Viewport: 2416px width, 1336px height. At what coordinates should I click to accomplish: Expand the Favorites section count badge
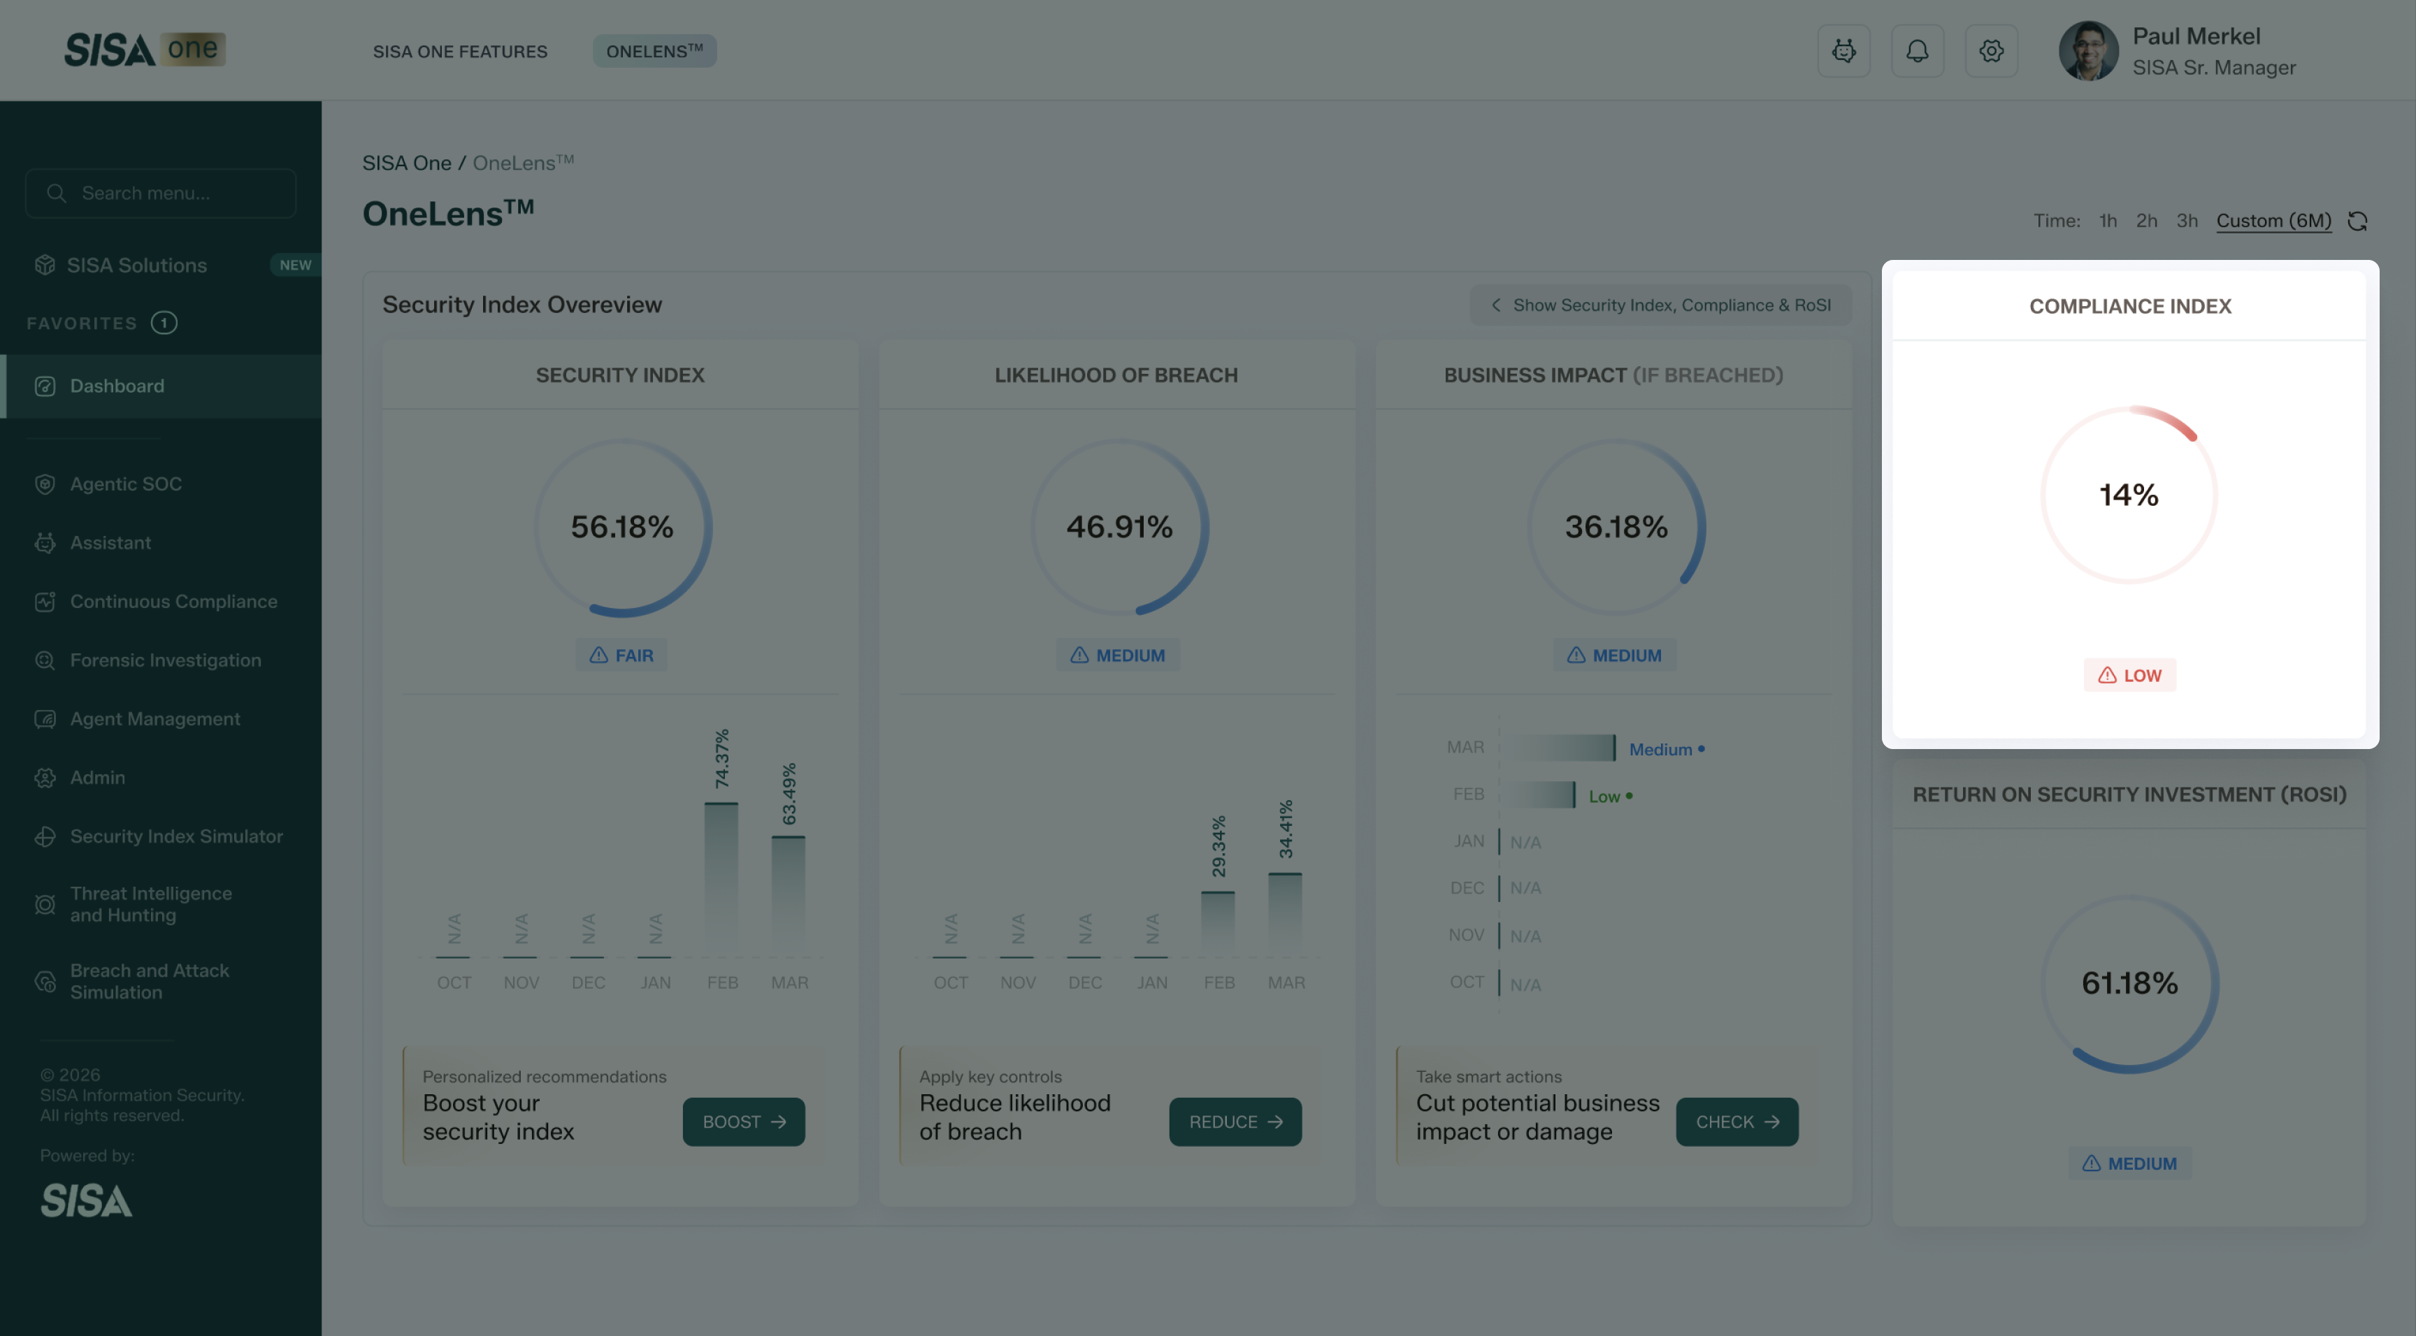(x=164, y=324)
